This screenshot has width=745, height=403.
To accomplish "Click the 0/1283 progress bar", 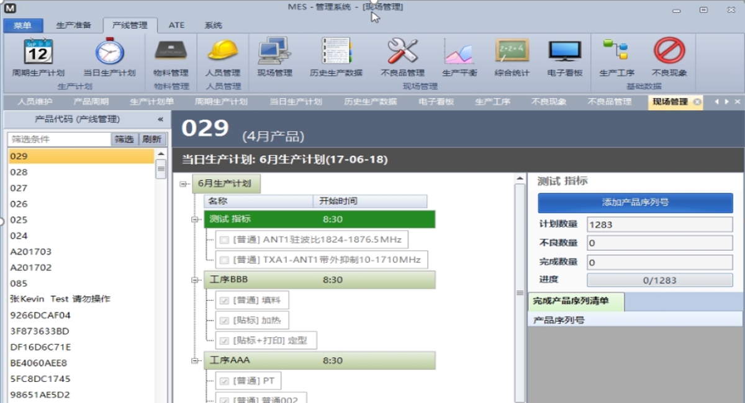I will click(x=659, y=280).
